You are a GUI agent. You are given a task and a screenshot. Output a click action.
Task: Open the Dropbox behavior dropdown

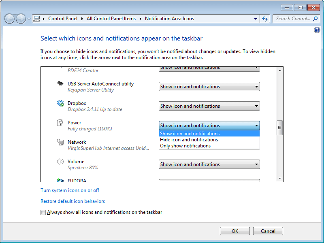coord(209,106)
